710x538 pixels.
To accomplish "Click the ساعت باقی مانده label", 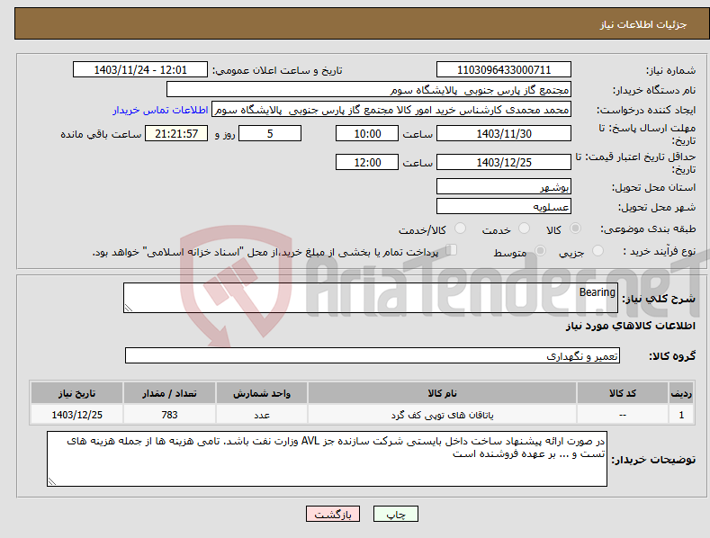I will 101,134.
